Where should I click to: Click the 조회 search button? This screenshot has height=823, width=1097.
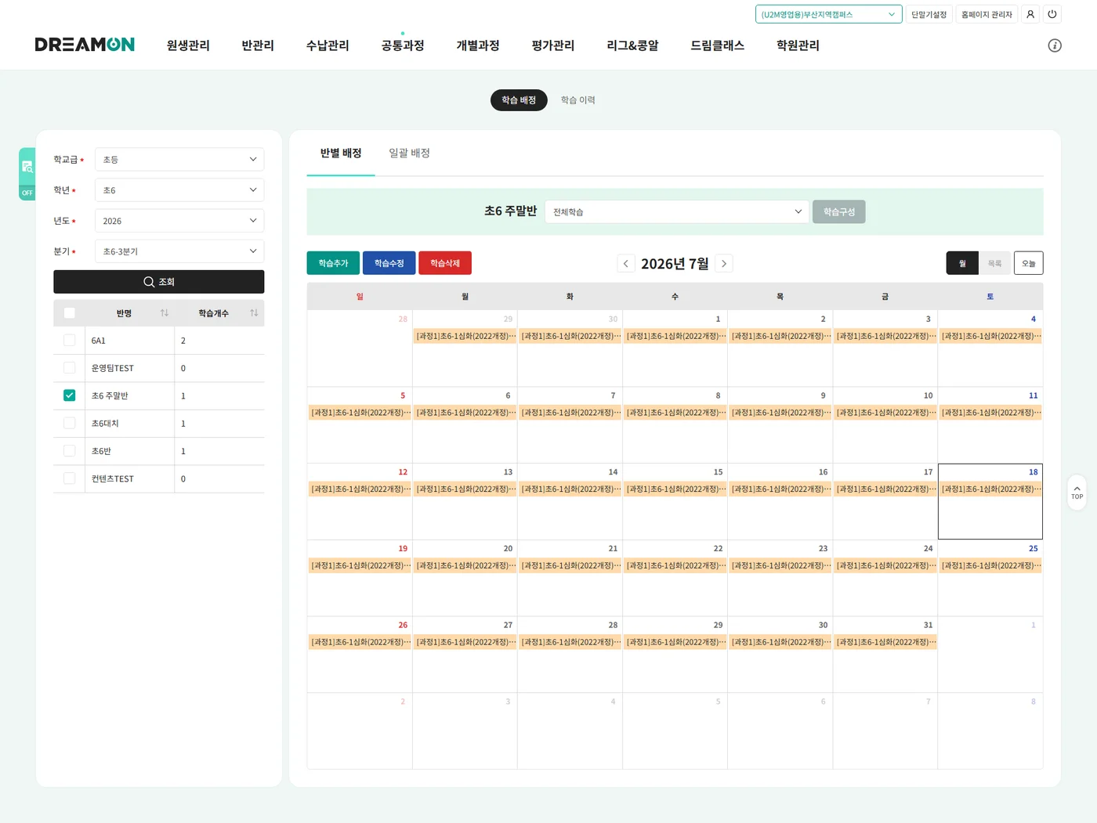click(159, 282)
